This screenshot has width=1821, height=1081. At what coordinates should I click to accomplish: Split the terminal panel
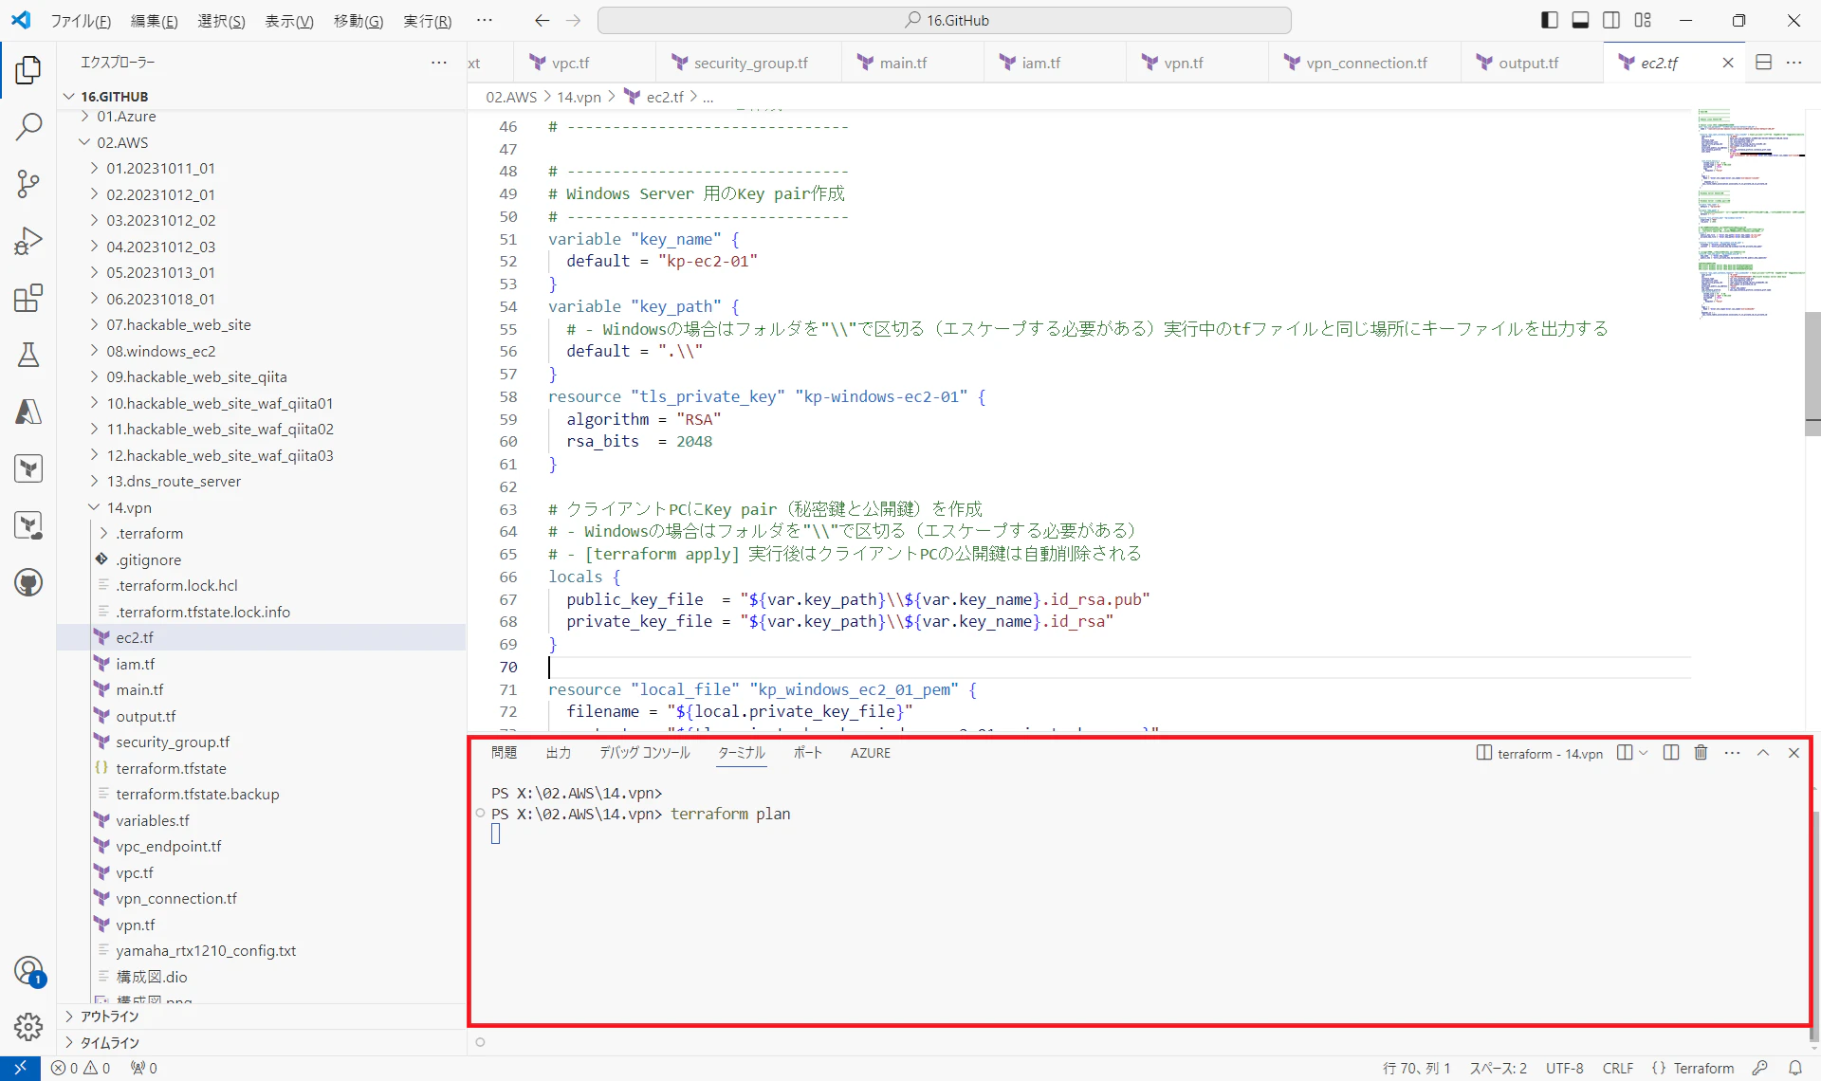pyautogui.click(x=1671, y=752)
